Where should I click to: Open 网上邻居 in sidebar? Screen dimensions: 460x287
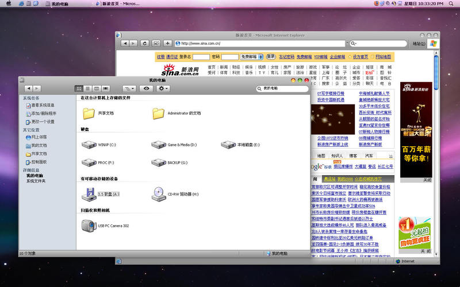click(36, 137)
